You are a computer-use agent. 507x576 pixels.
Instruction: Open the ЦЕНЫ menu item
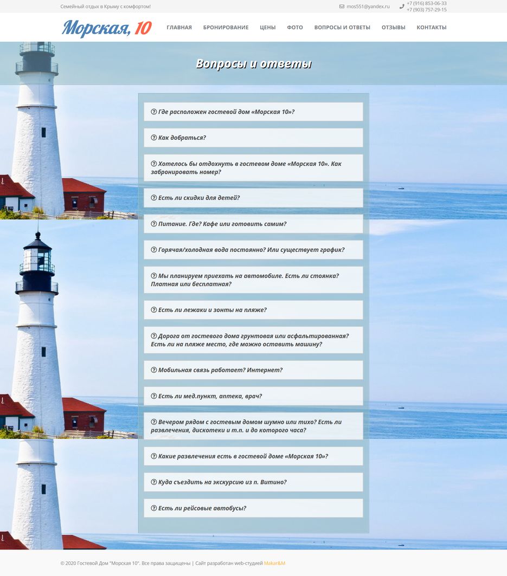coord(268,27)
